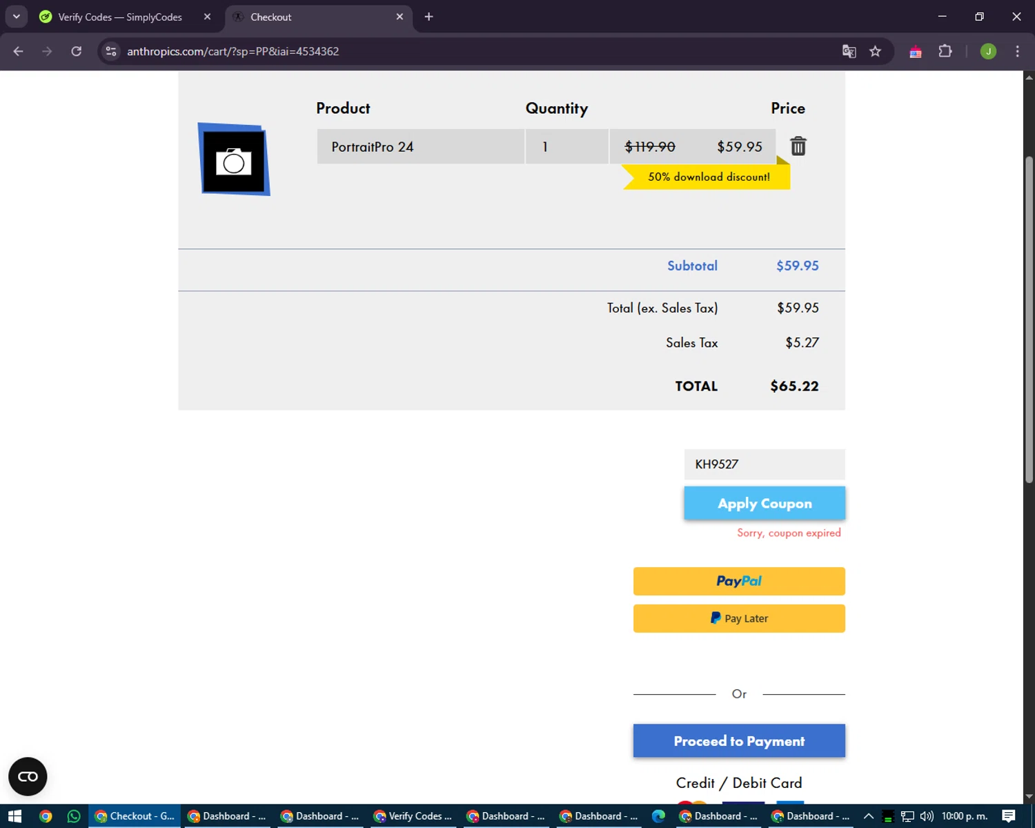Click the TOTAL value $65.22
The height and width of the screenshot is (828, 1035).
coord(794,386)
